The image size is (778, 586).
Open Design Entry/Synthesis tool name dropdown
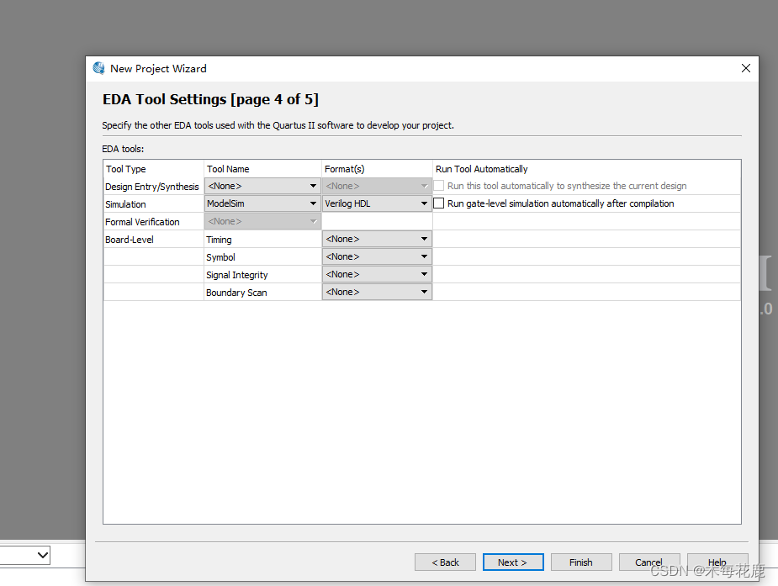click(262, 186)
